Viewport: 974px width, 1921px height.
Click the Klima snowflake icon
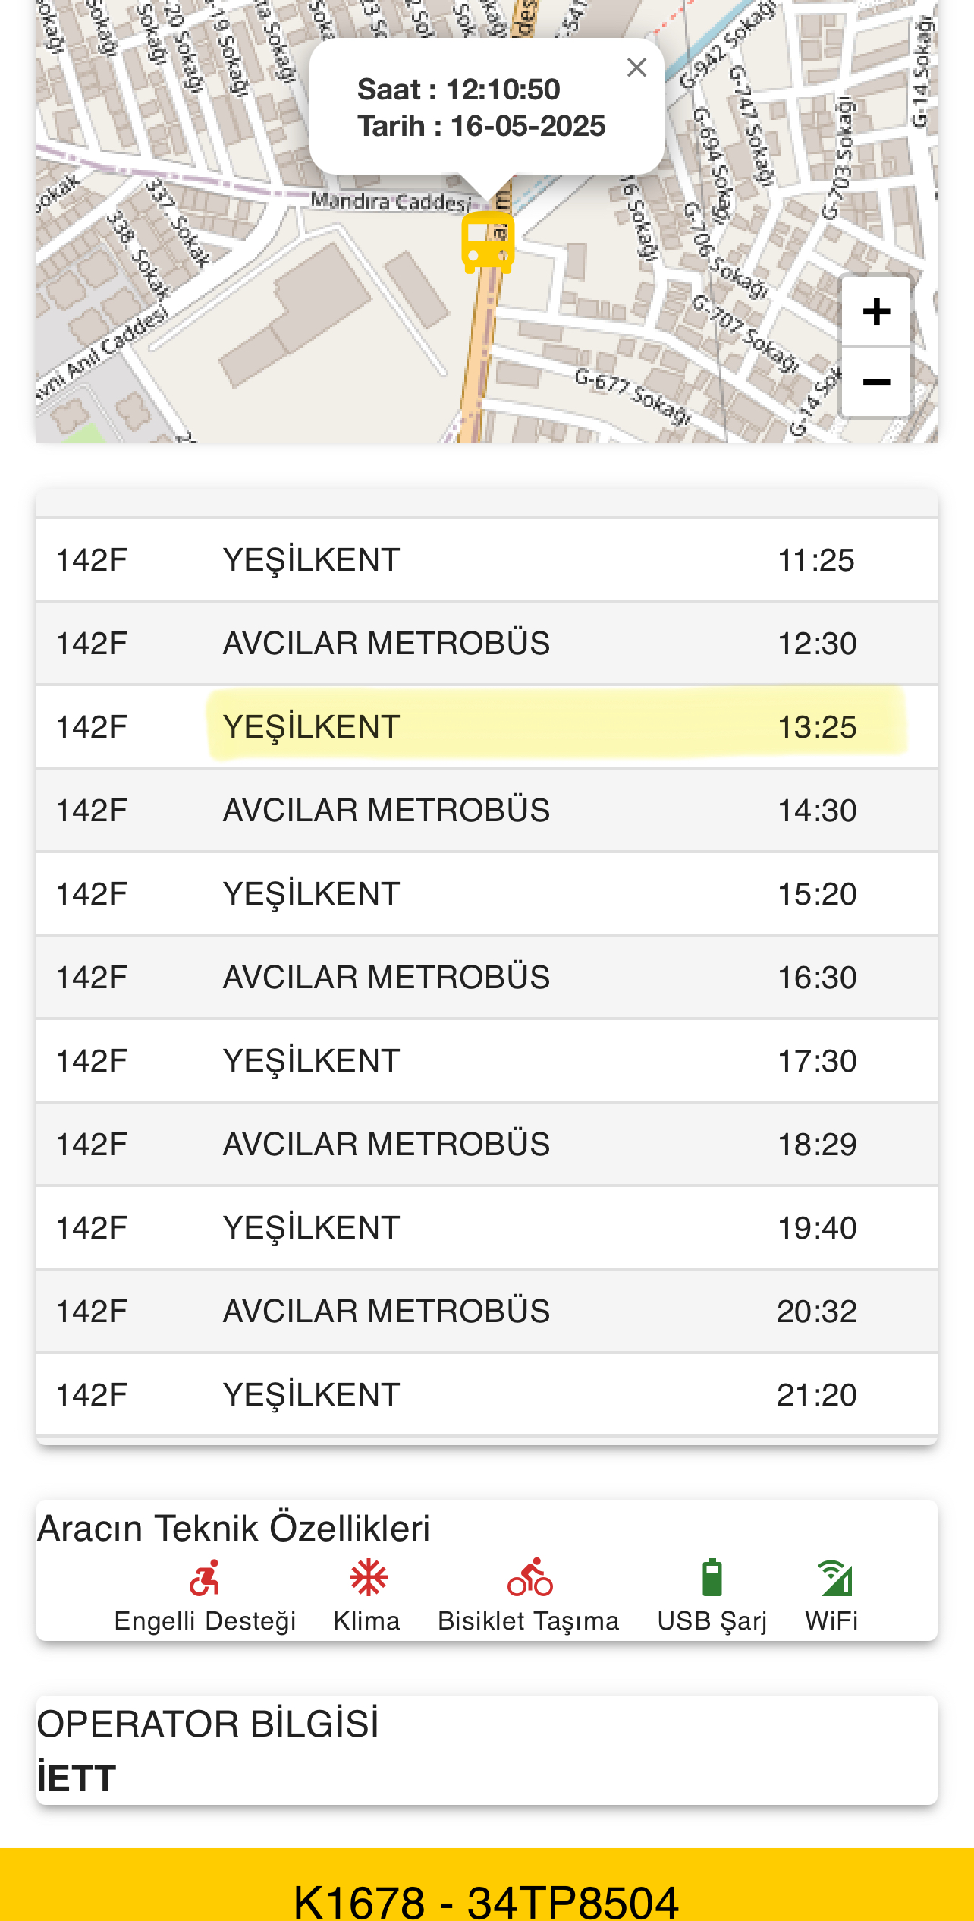point(368,1578)
